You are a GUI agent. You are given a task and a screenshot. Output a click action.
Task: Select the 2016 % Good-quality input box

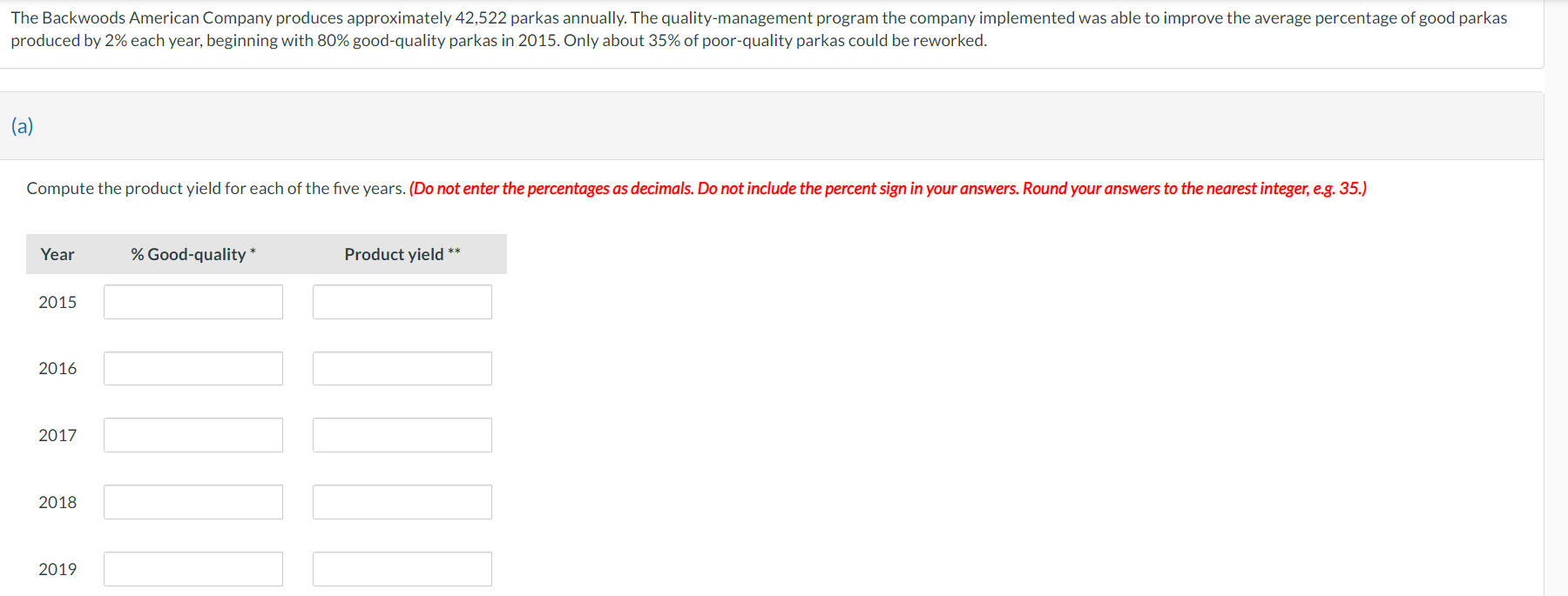coord(193,369)
